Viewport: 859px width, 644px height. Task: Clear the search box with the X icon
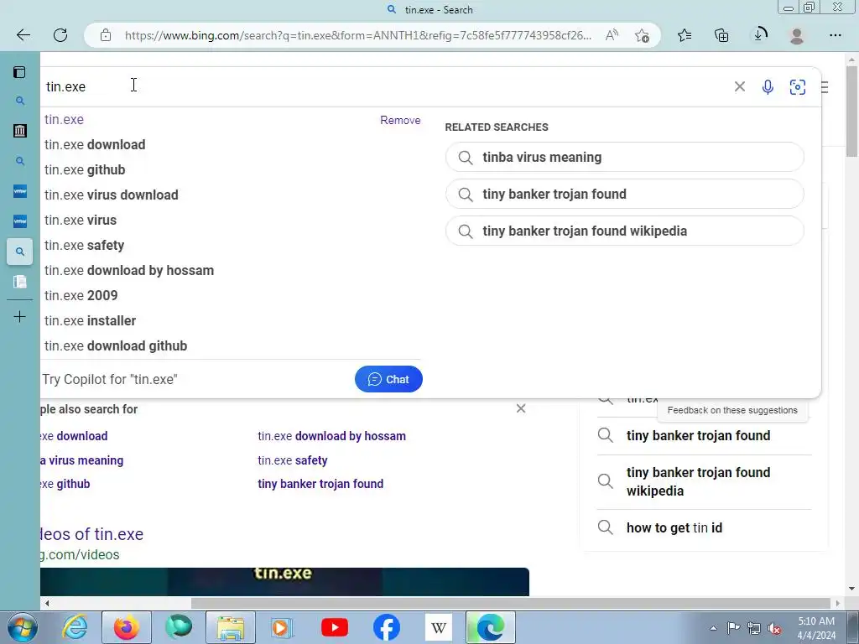[x=740, y=86]
